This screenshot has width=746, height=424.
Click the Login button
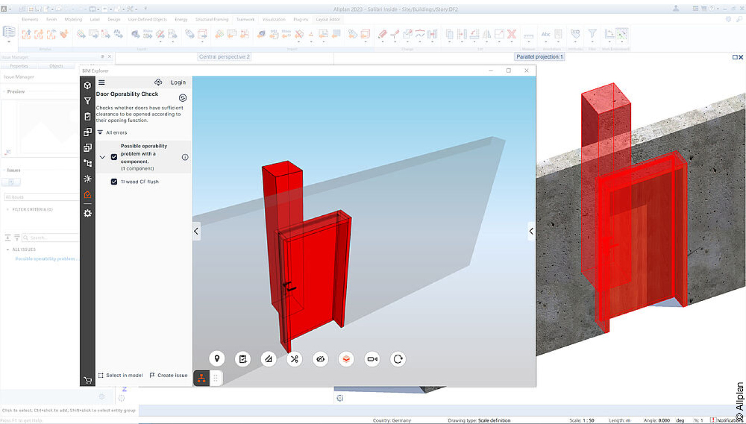[178, 82]
